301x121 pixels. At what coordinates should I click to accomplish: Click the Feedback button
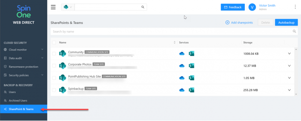click(233, 7)
